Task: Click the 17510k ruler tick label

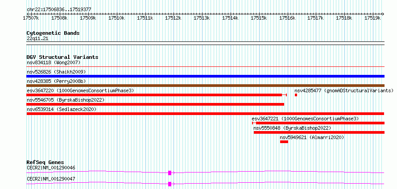Action: tap(116, 18)
